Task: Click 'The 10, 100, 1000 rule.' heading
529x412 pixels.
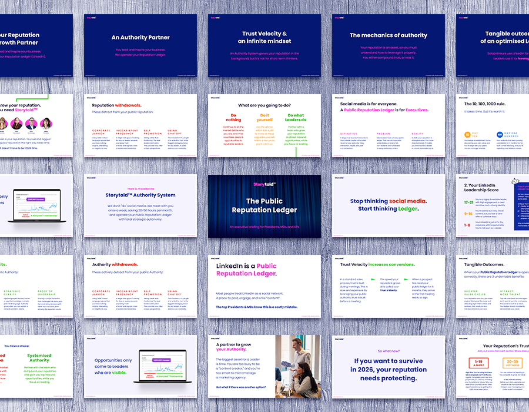Action: (x=485, y=104)
